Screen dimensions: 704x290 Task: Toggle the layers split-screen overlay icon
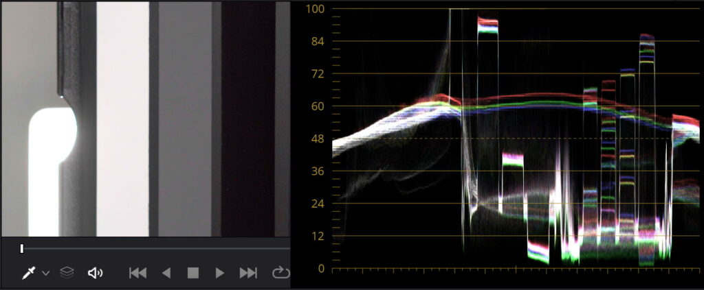67,272
